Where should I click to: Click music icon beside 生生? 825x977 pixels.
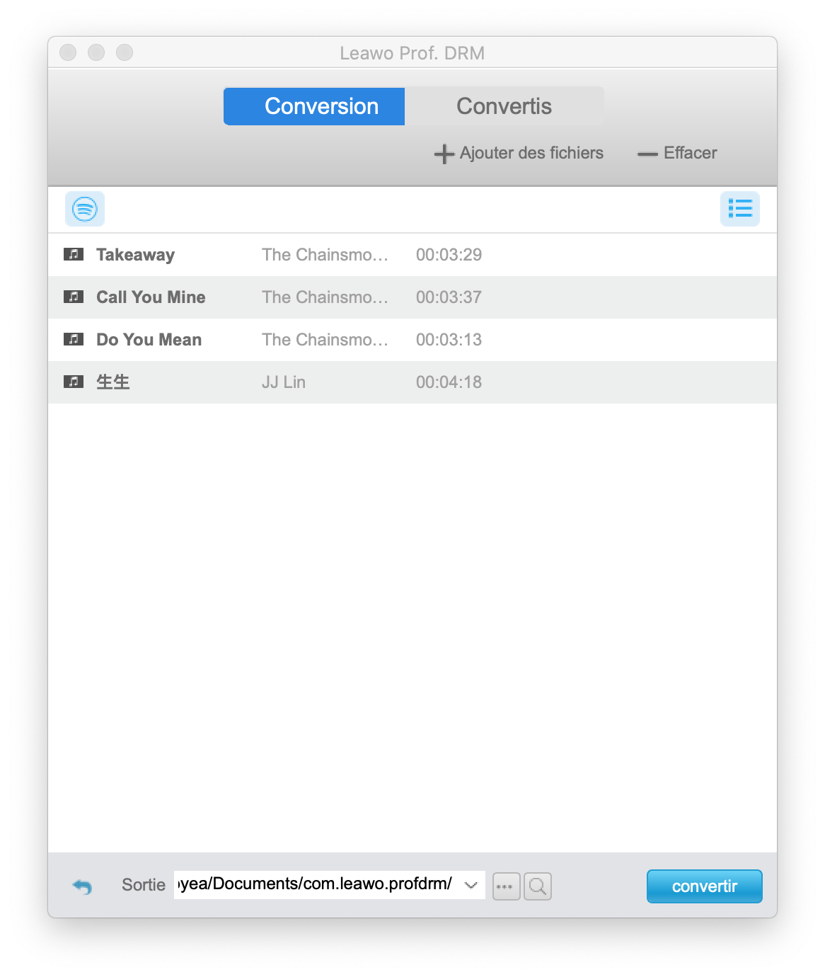point(74,382)
